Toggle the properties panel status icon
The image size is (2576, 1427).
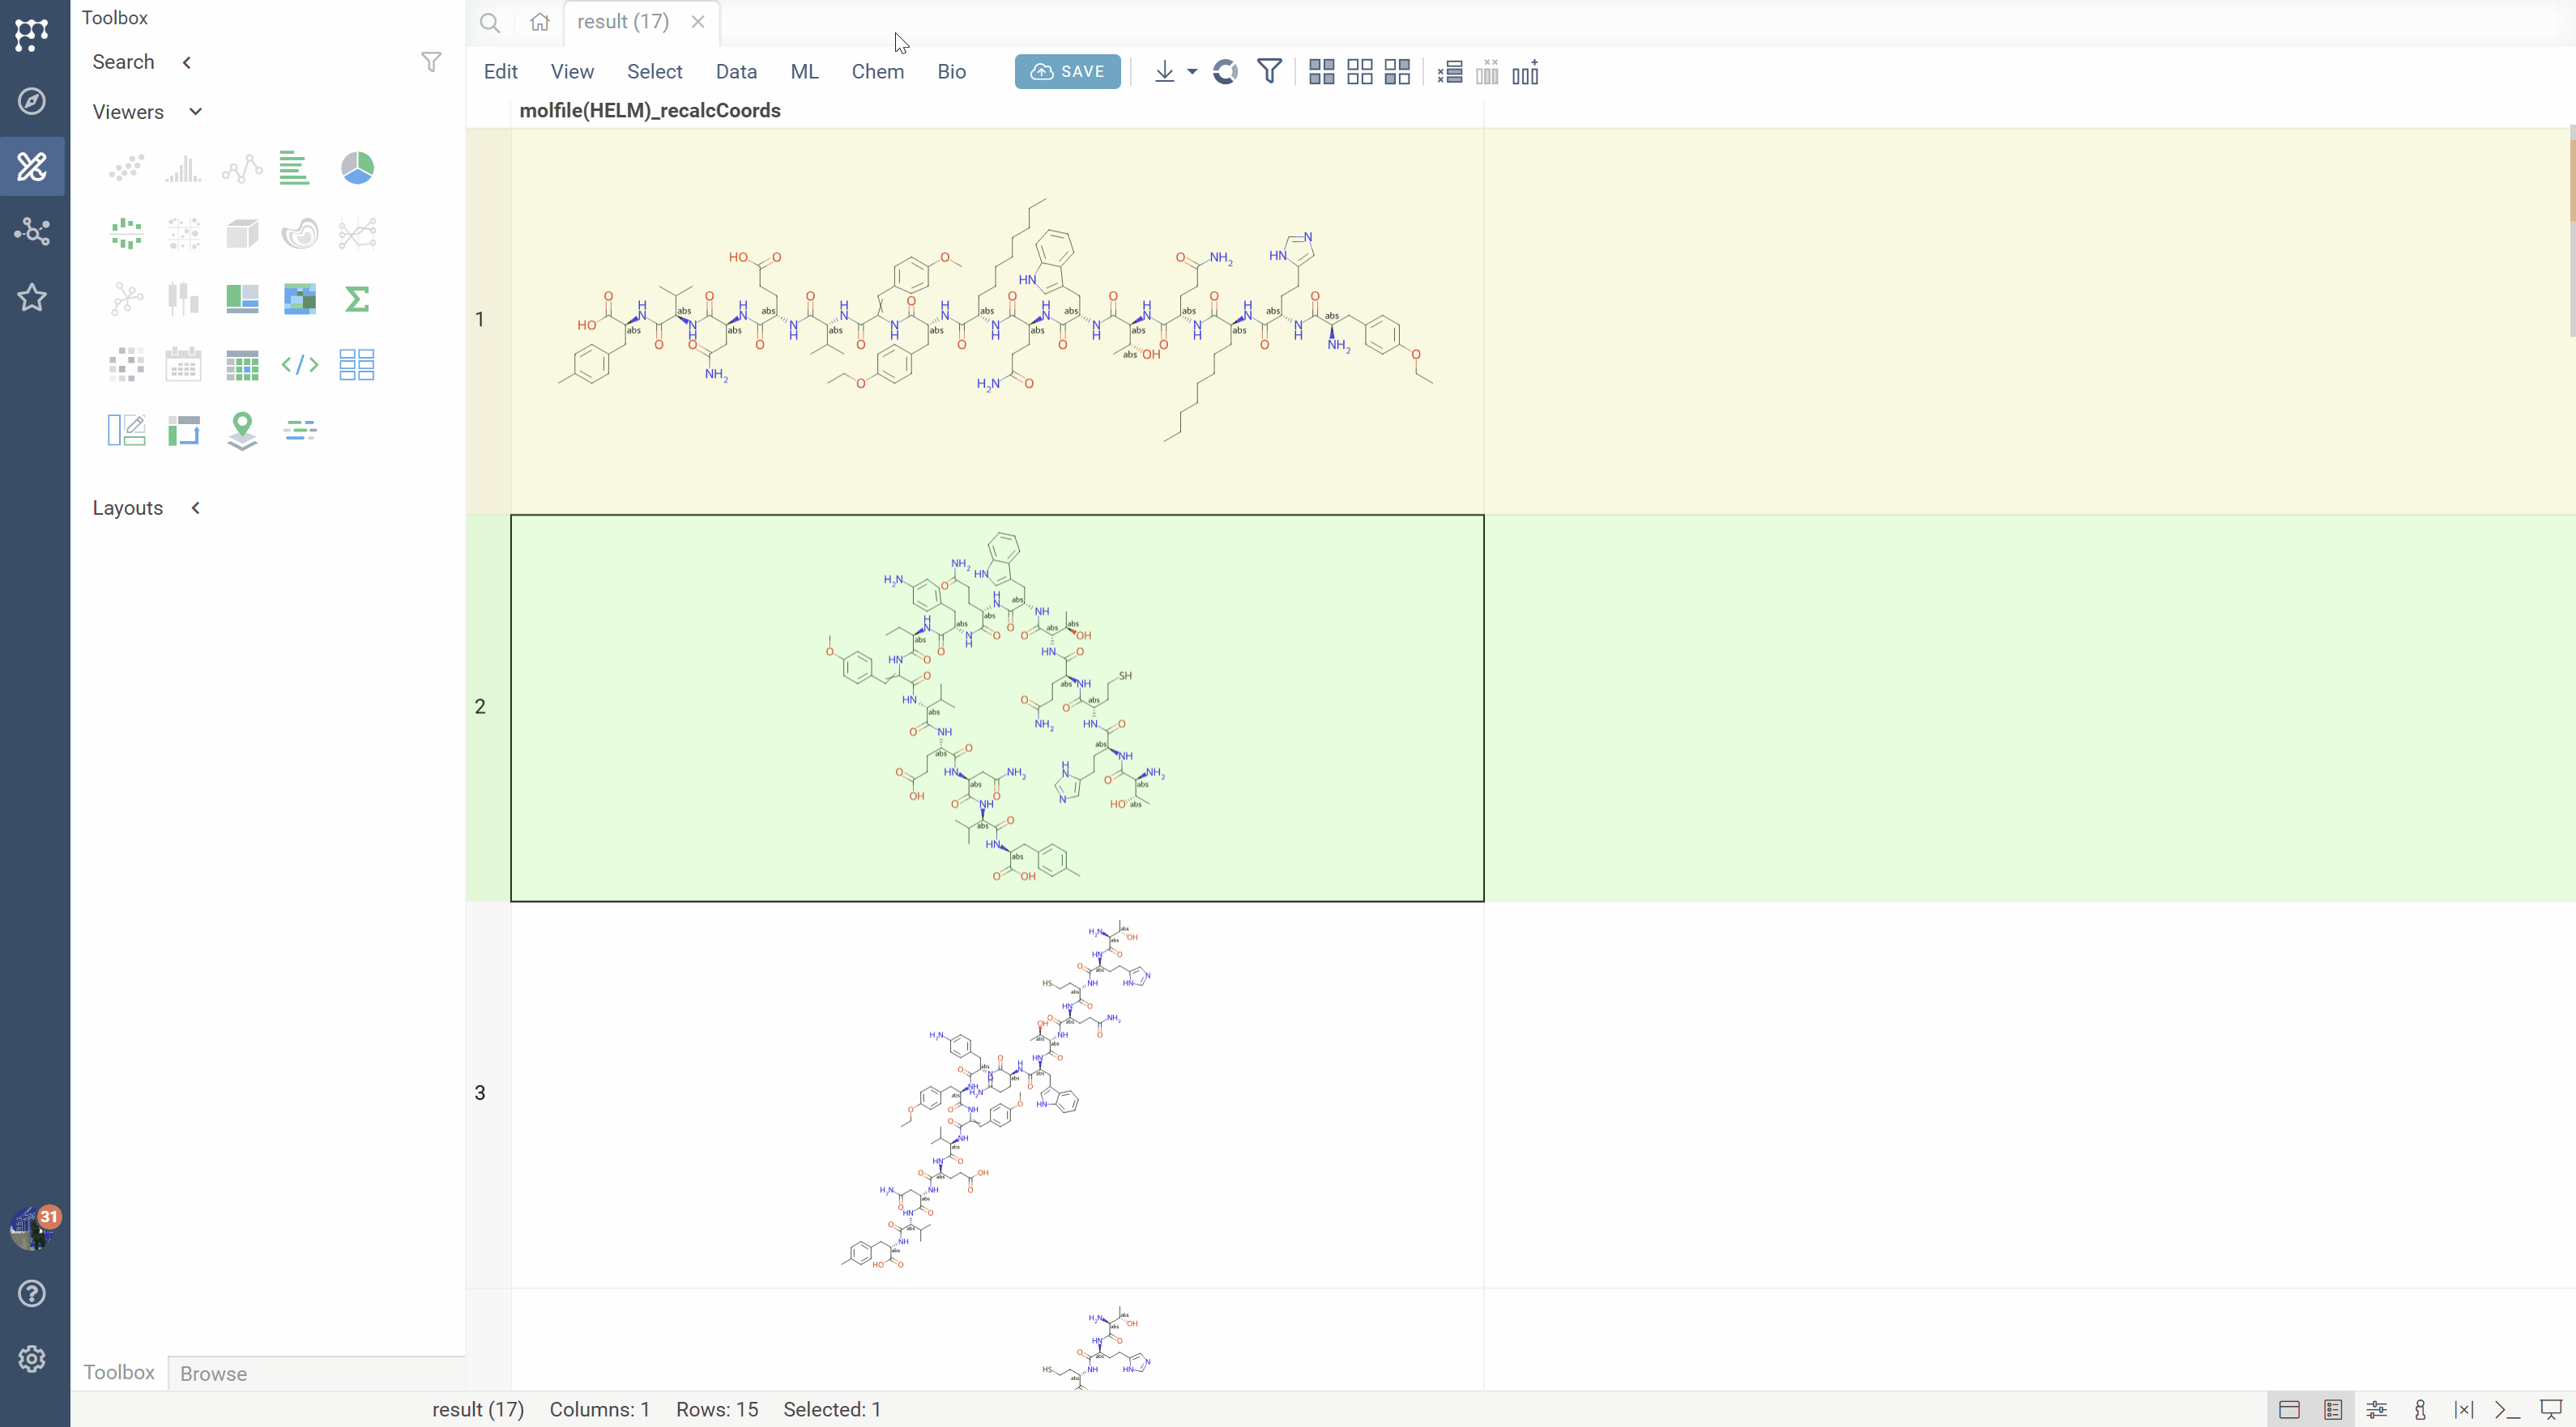[x=2377, y=1410]
